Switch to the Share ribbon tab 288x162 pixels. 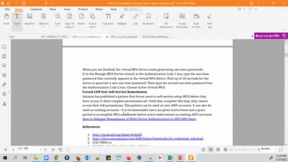(99, 9)
